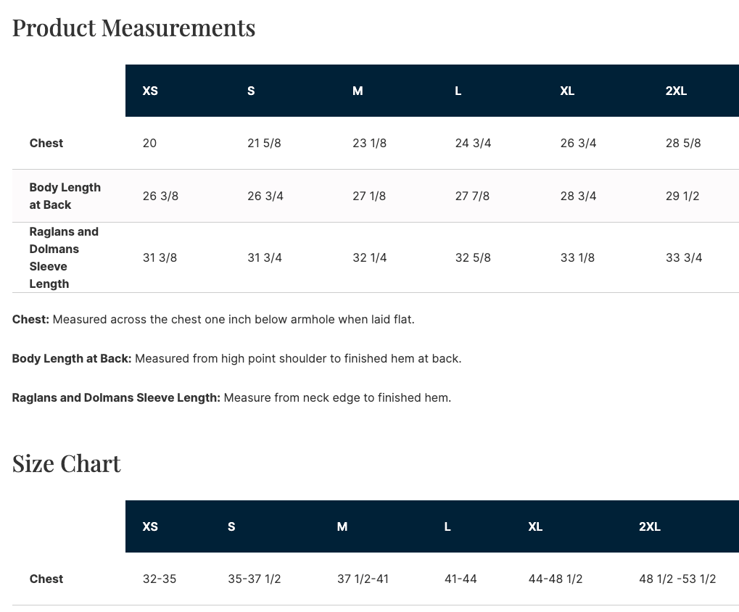Screen dimensions: 739x612
Task: Click the Body Length at Back row label
Action: click(65, 196)
